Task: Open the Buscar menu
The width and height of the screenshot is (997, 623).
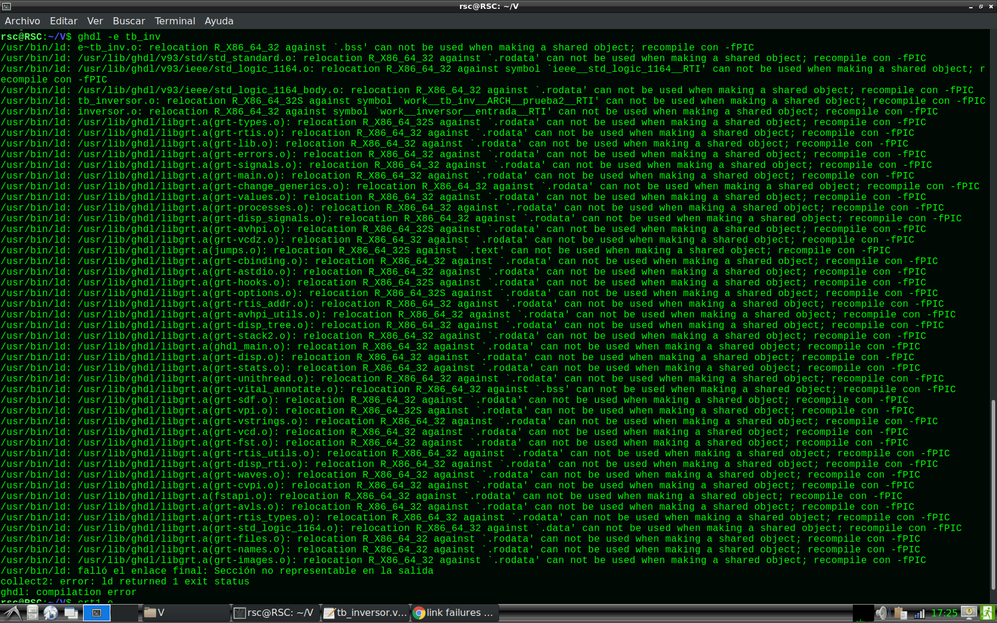Action: tap(129, 21)
